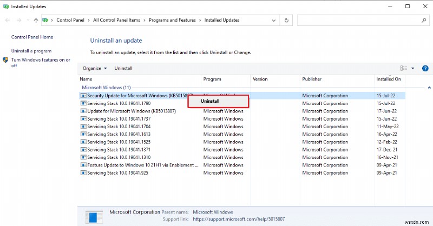Screen dimensions: 433x226
Task: Open Control Panel Home link
Action: (x=32, y=37)
